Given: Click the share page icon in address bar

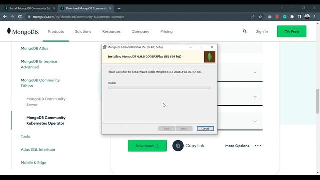Looking at the screenshot, I should coord(253,17).
